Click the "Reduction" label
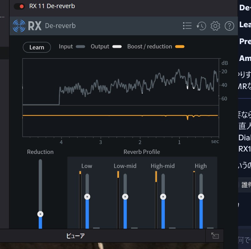251x249 pixels. pyautogui.click(x=40, y=152)
